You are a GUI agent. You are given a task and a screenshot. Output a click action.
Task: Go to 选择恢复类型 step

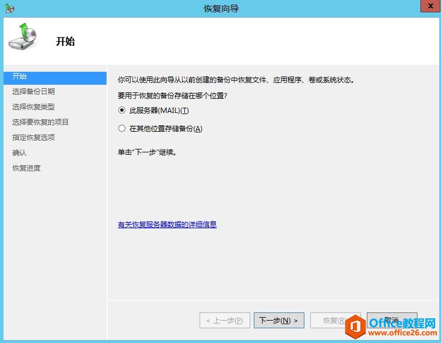34,107
